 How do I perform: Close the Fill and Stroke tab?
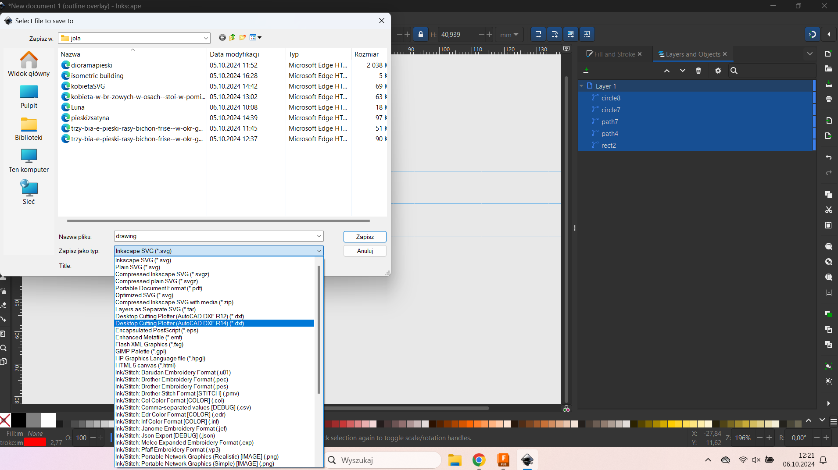(640, 54)
